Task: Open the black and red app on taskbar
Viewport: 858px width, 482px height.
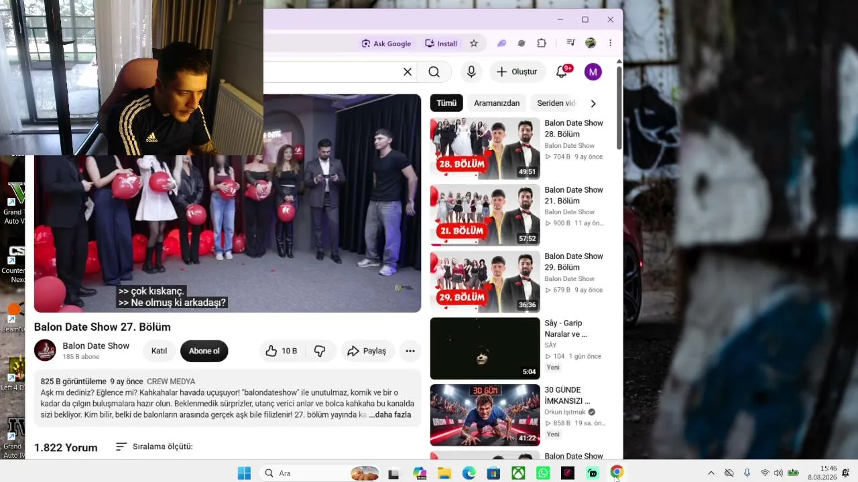Action: [x=568, y=473]
